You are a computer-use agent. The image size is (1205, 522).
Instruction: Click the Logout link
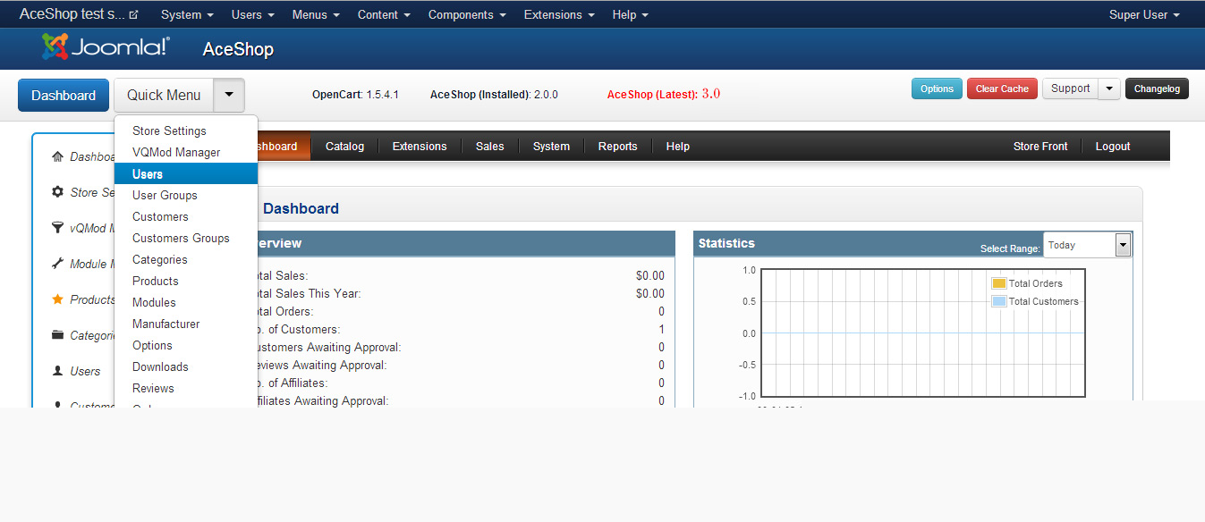pyautogui.click(x=1113, y=146)
